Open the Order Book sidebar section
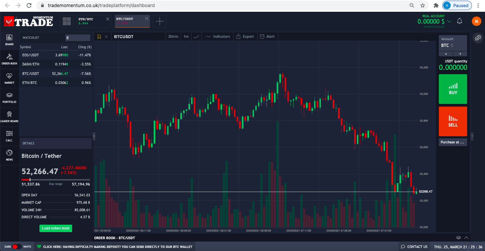This screenshot has height=251, width=485. [x=9, y=59]
